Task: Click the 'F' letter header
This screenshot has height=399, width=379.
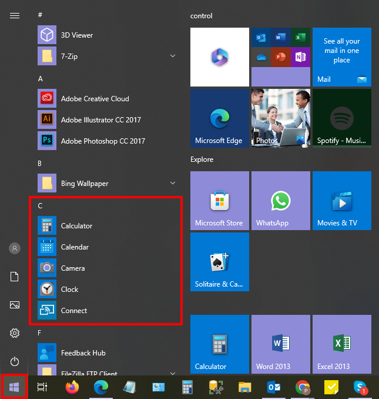Action: [x=39, y=333]
